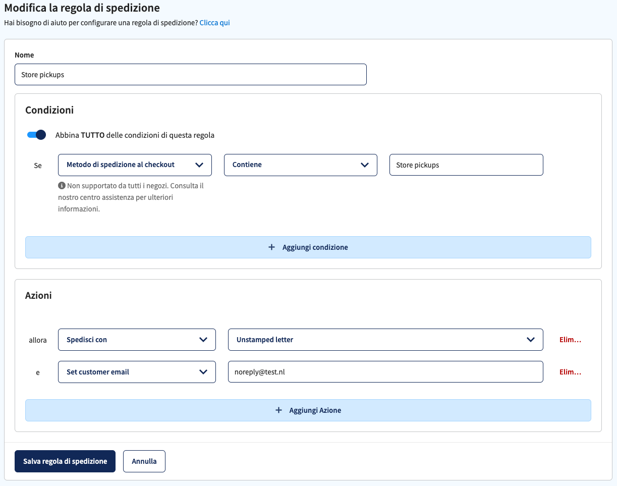This screenshot has height=486, width=617.
Task: Open the Contiene operator dropdown
Action: (x=301, y=165)
